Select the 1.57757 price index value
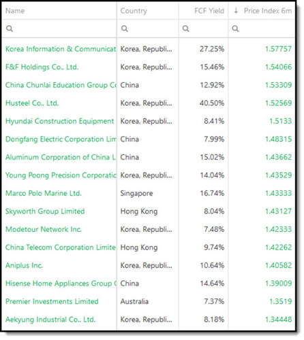 [x=279, y=49]
